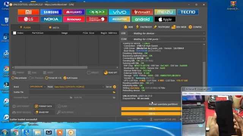
Task: Select the Samsung brand tile
Action: click(51, 12)
